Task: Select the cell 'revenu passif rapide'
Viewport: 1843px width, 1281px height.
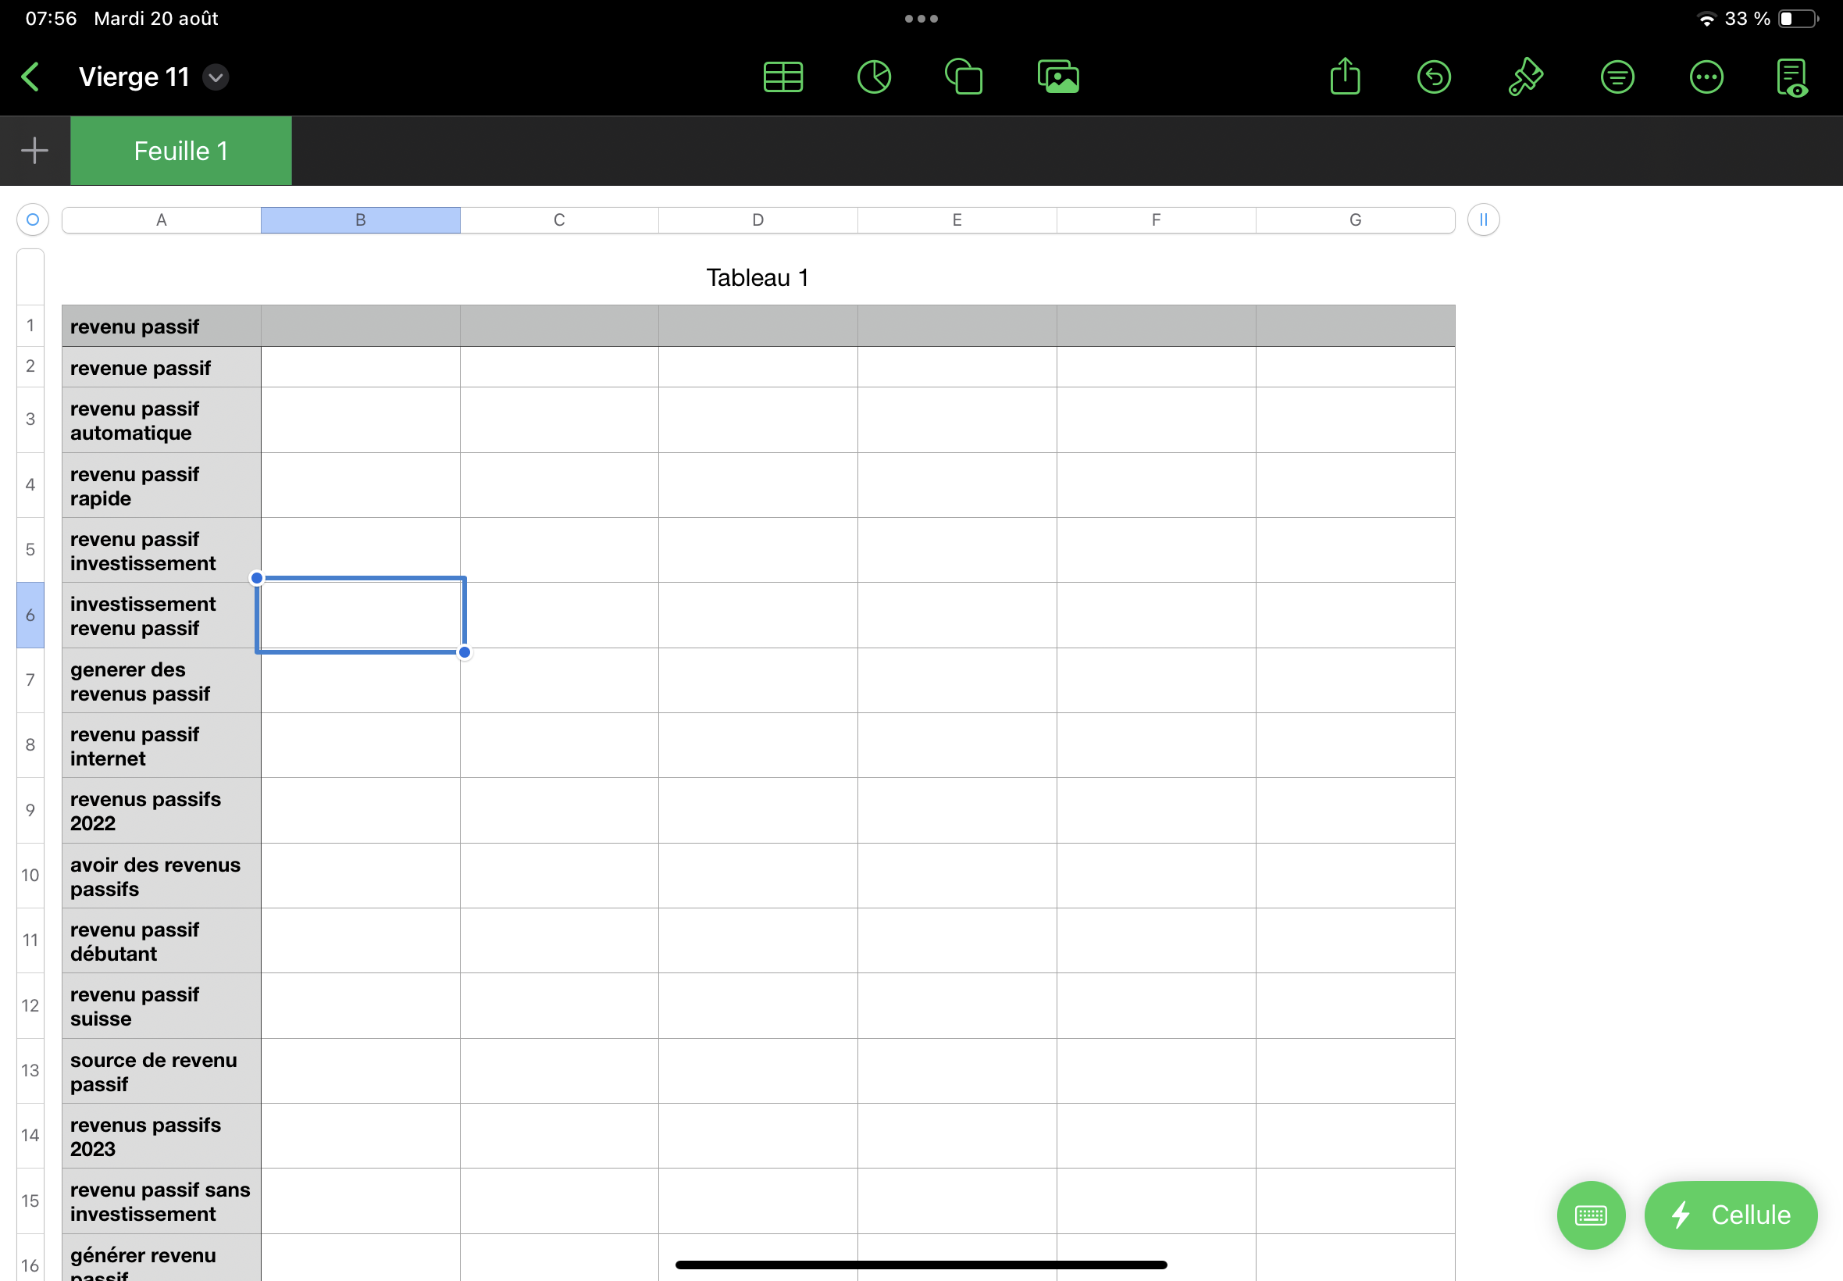Action: pos(162,486)
